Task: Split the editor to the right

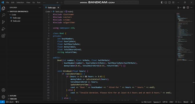Action: coord(188,8)
